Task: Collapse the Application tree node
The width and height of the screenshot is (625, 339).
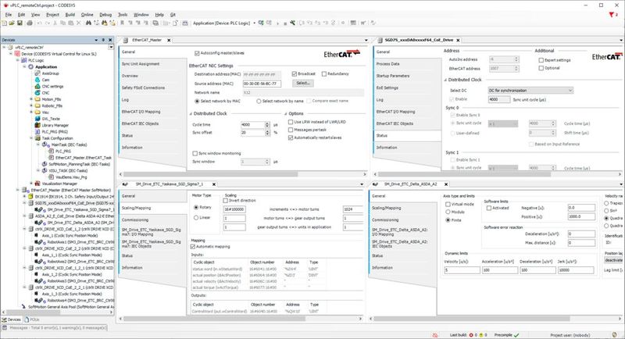Action: [x=25, y=67]
